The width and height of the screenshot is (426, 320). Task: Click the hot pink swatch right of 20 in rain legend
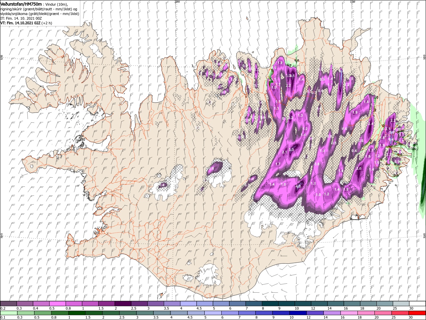(x=383, y=313)
